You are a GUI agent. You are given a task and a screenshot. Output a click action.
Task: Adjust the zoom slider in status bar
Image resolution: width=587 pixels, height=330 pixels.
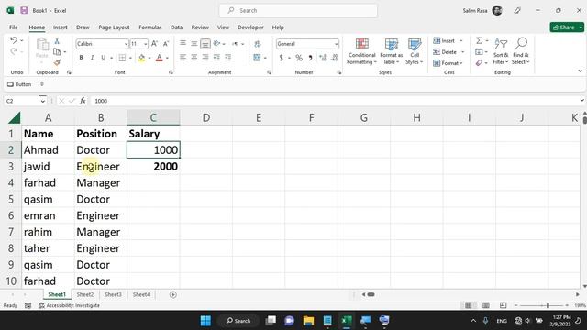(x=548, y=305)
